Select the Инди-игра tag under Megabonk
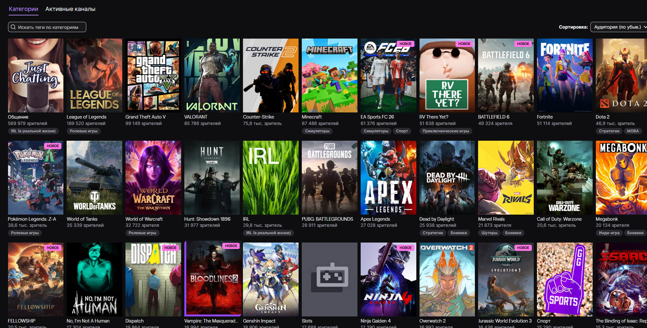The height and width of the screenshot is (328, 647). click(x=609, y=233)
